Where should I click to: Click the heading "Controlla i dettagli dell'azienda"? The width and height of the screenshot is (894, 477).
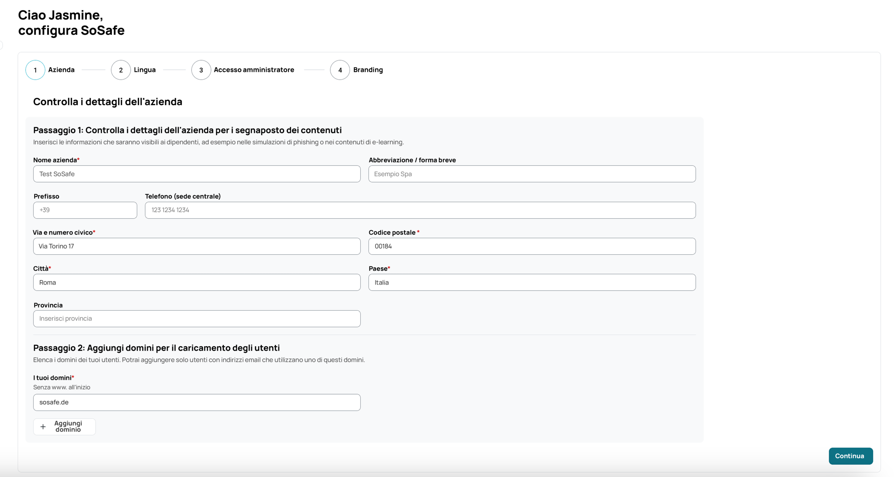[108, 102]
